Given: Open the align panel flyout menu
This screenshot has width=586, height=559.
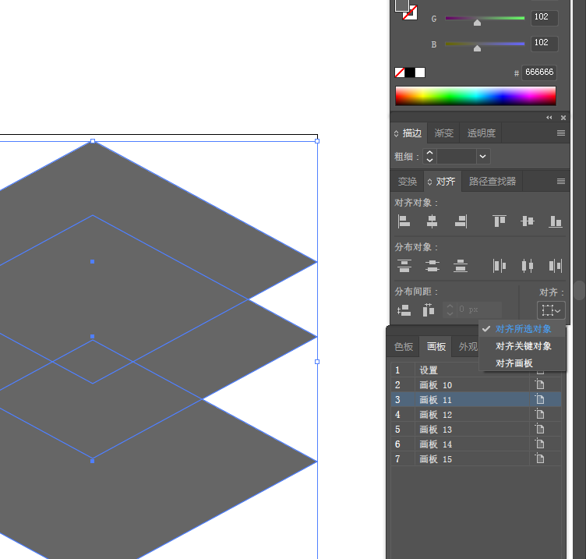Looking at the screenshot, I should [x=560, y=182].
